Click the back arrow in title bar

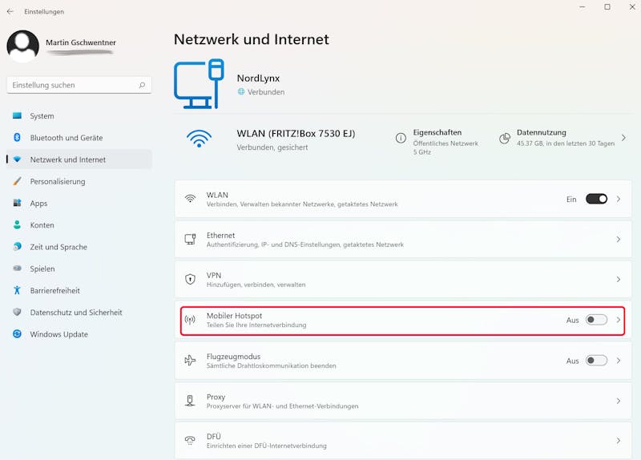(x=10, y=11)
